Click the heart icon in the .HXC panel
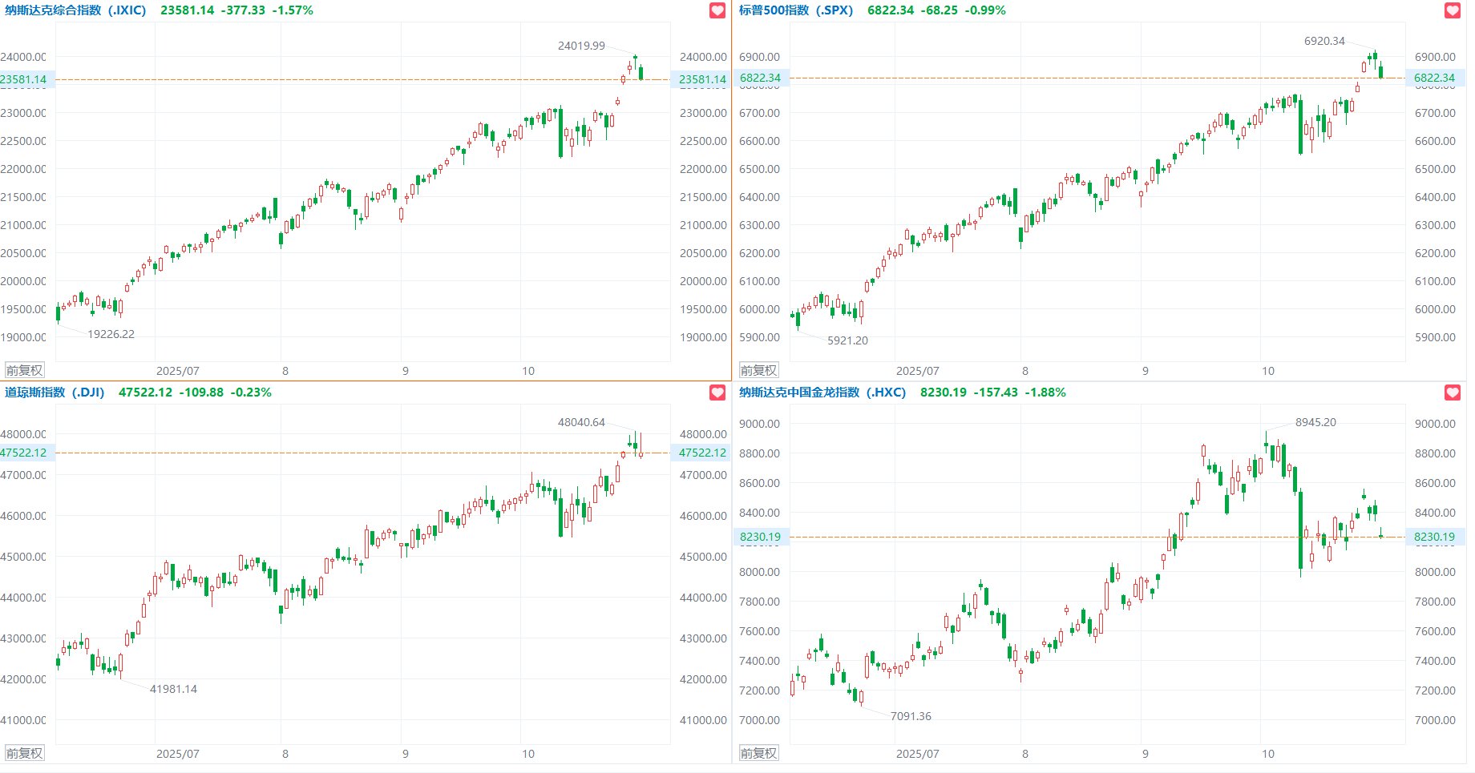This screenshot has height=773, width=1475. (x=1452, y=393)
